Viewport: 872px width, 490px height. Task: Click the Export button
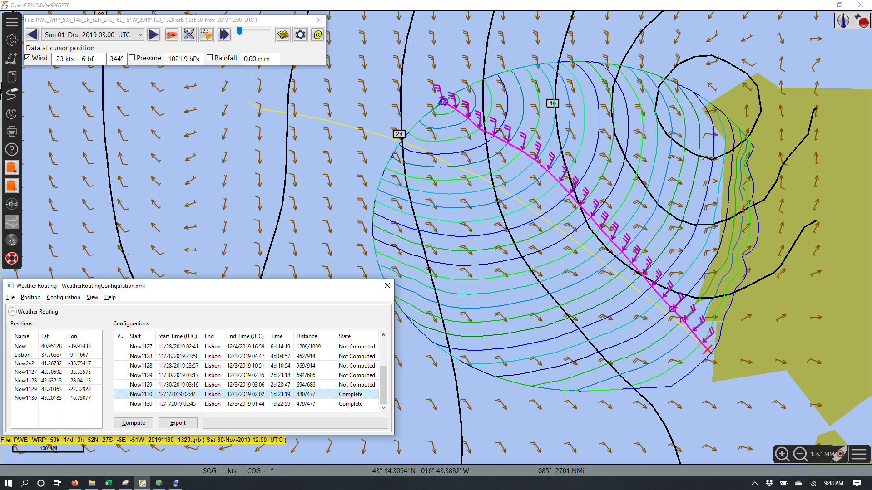point(178,423)
